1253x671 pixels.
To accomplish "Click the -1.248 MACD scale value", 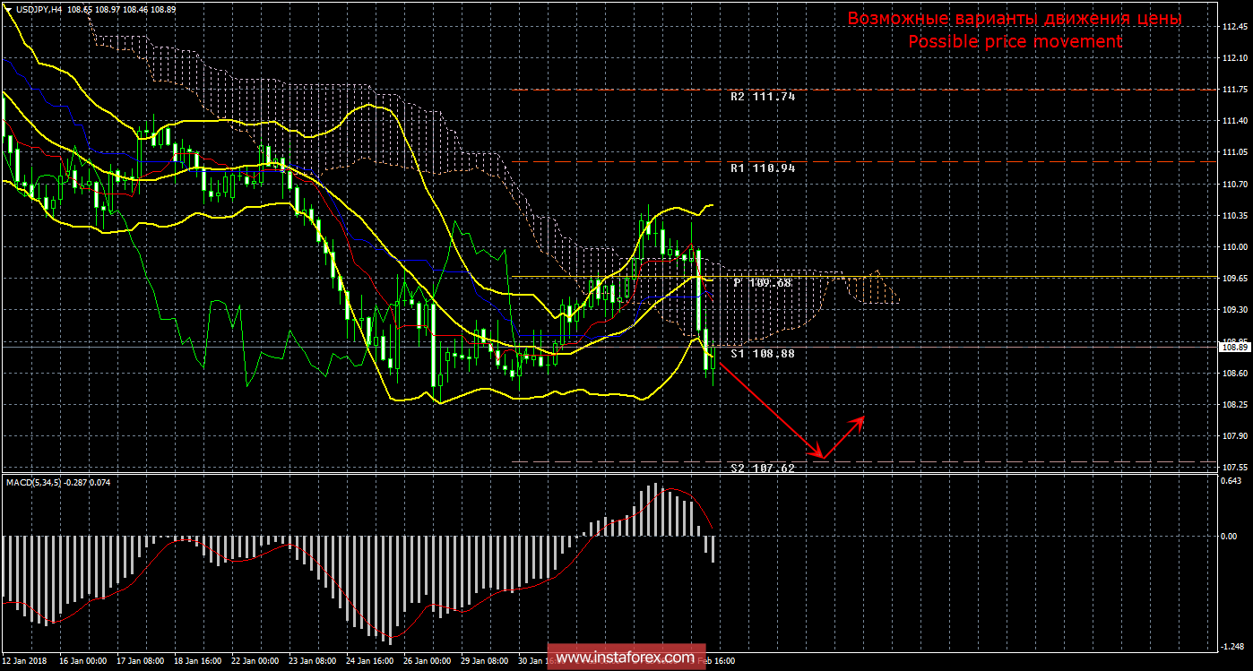I will [x=1233, y=646].
